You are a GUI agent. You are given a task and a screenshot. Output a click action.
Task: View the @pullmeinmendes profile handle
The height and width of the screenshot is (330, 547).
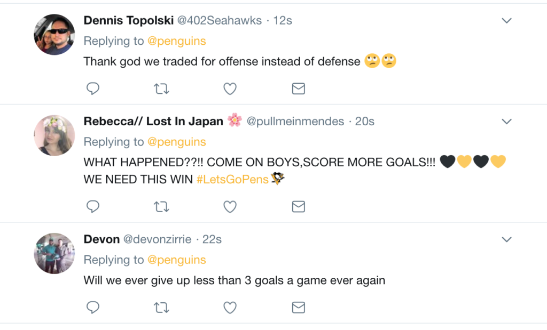click(295, 122)
